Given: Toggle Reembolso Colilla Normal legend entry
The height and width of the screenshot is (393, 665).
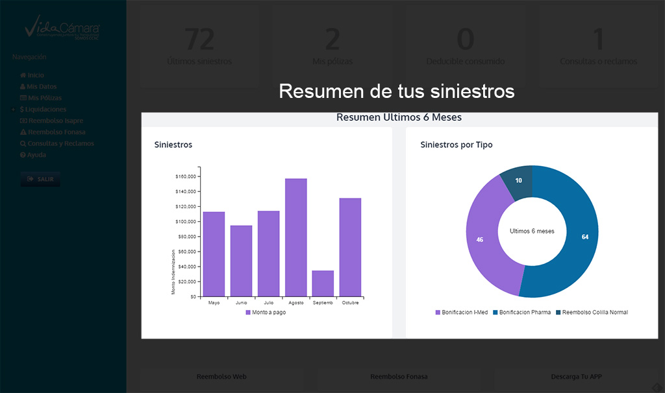Looking at the screenshot, I should click(x=591, y=312).
